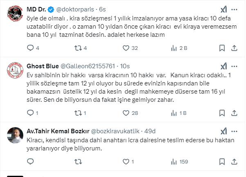Reply to Av.Tahir Kemal Bozkır's tweet
246x177 pixels.
[30, 161]
